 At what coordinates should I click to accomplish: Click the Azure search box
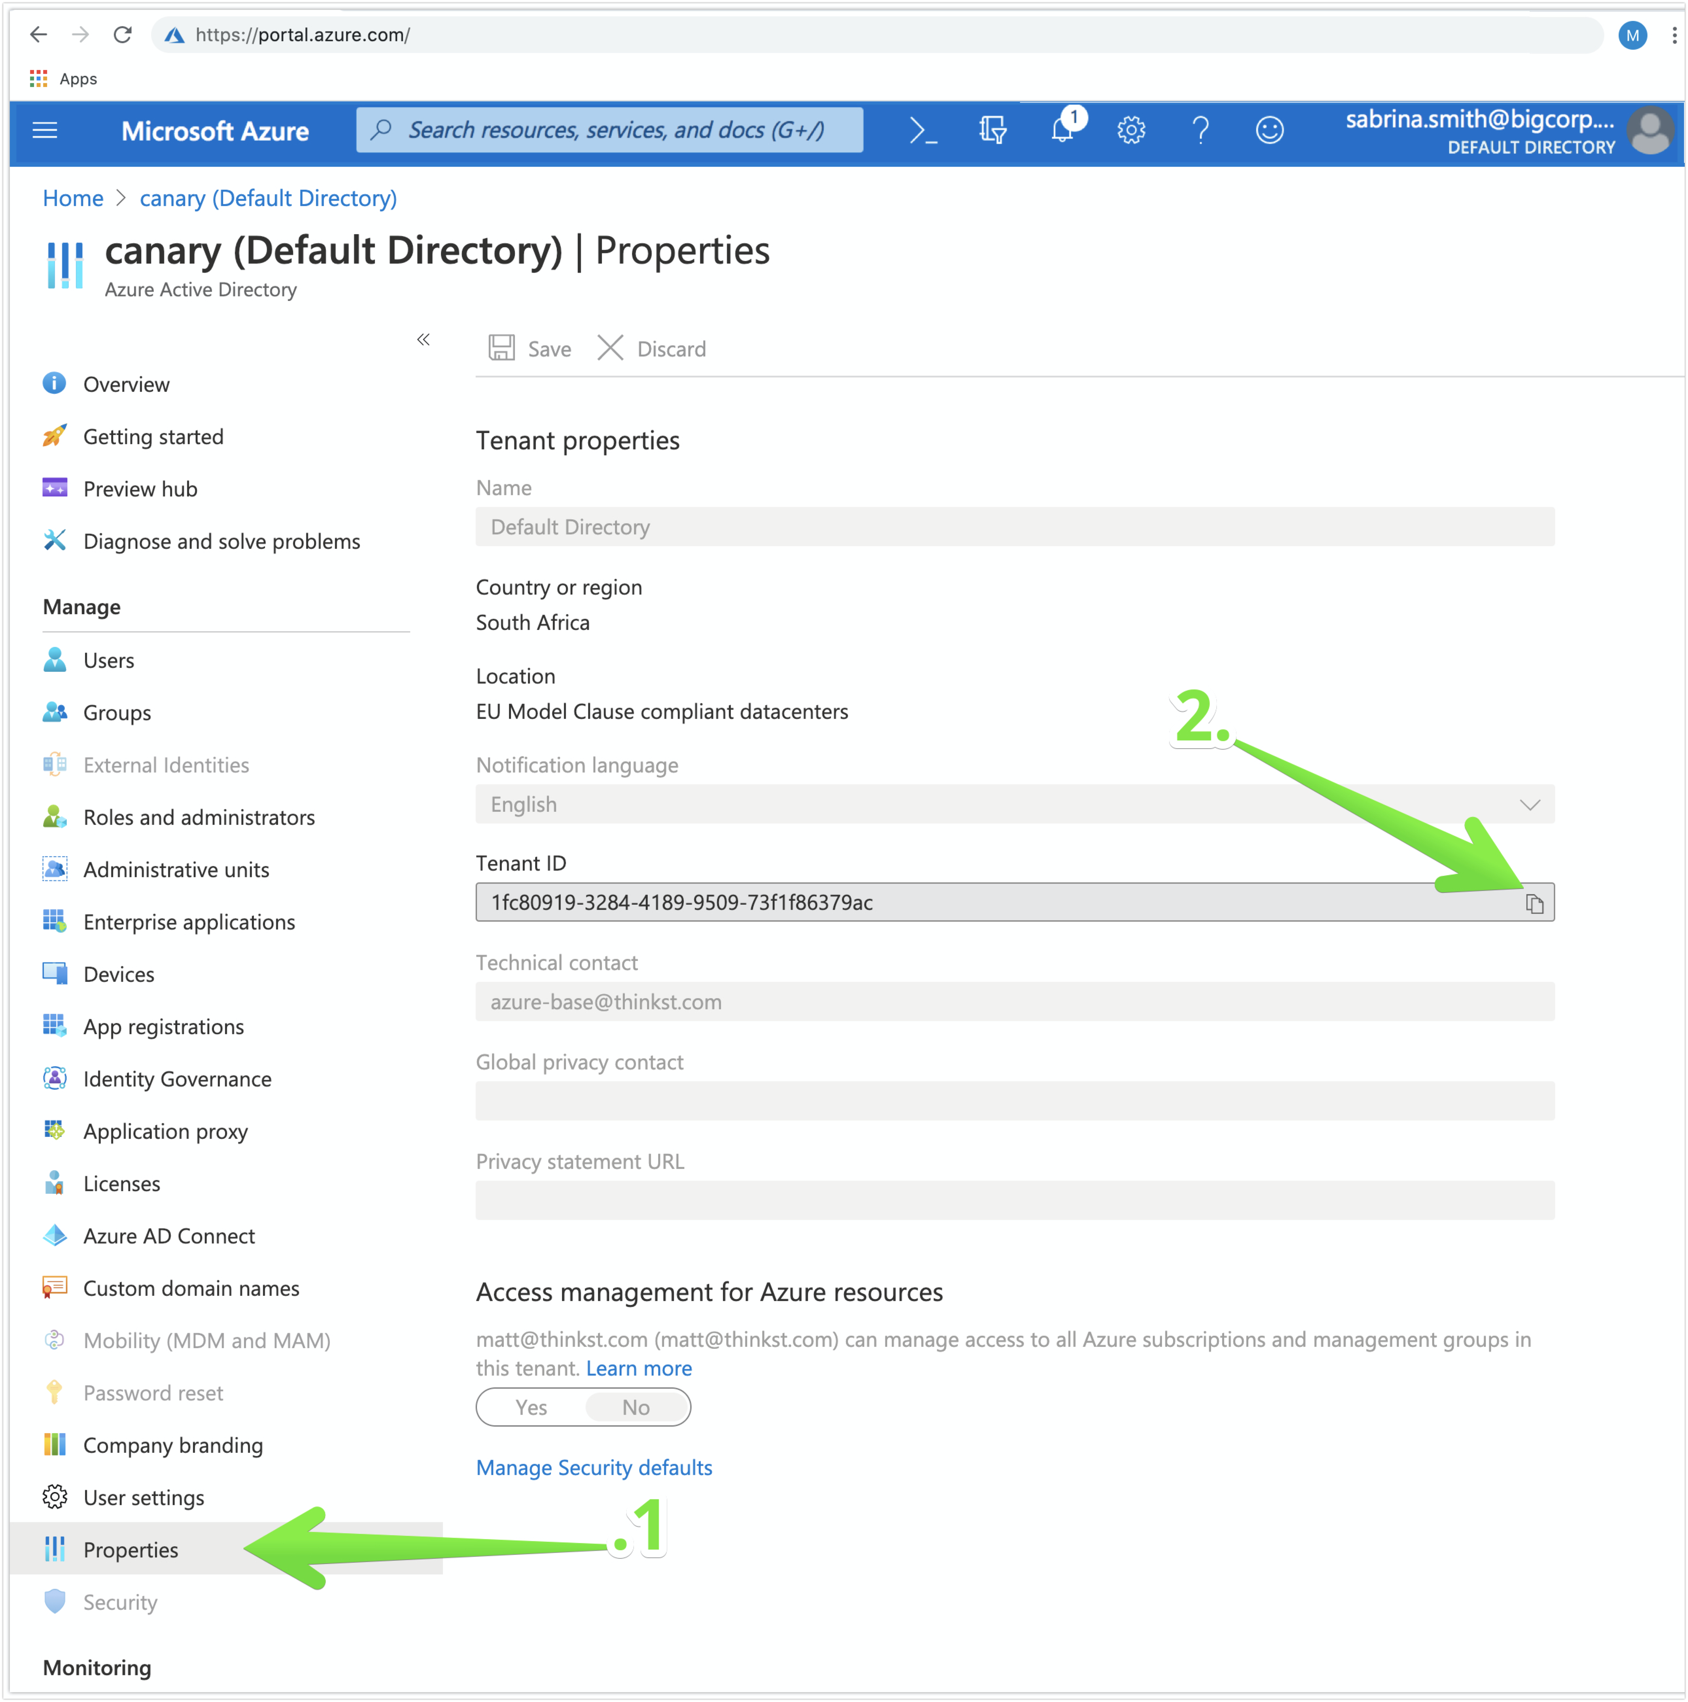tap(610, 130)
